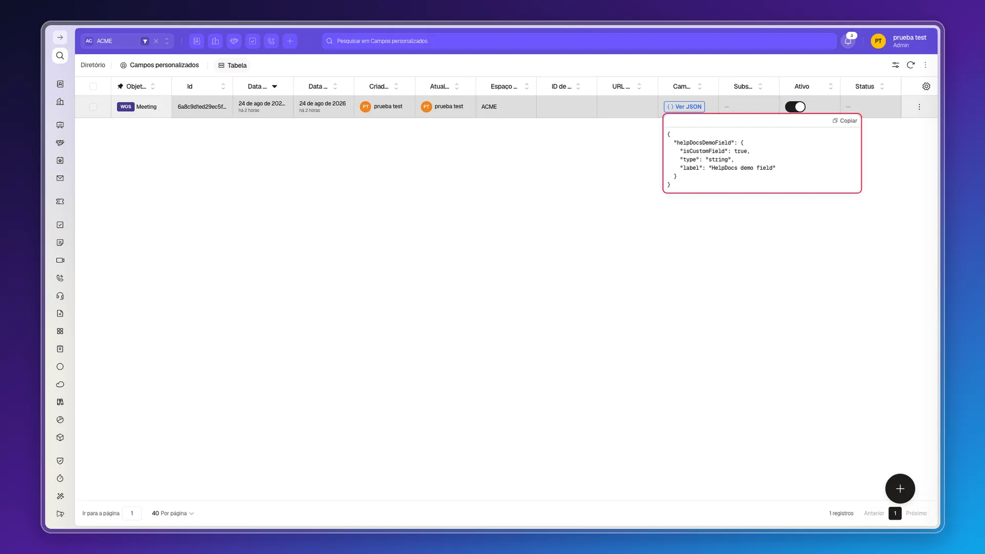Image resolution: width=985 pixels, height=554 pixels.
Task: Tick the Meeting row checkbox
Action: click(93, 107)
